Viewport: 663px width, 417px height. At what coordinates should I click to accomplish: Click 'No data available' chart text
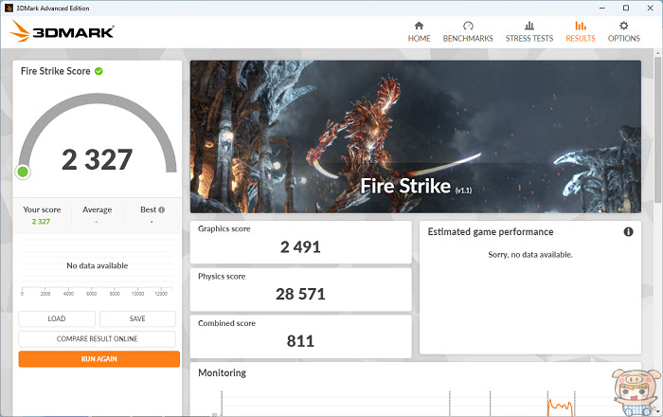point(98,265)
